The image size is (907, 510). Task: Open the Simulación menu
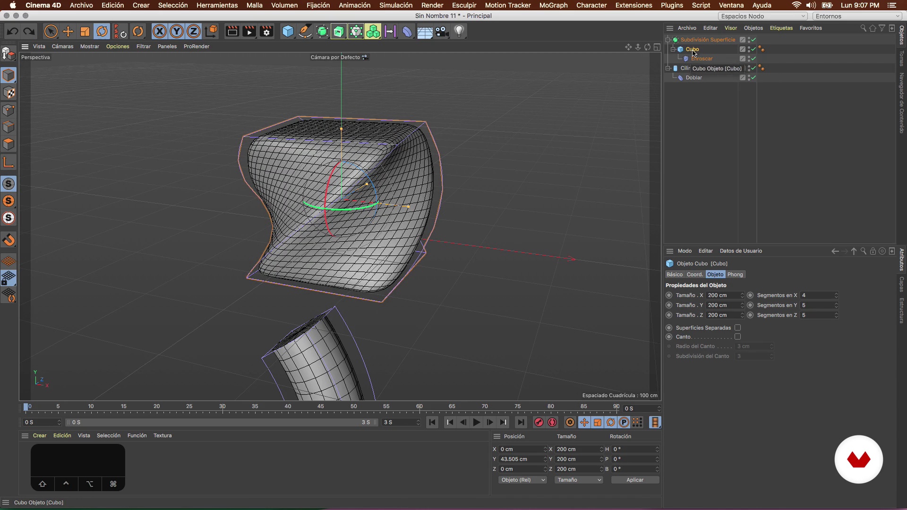point(396,5)
